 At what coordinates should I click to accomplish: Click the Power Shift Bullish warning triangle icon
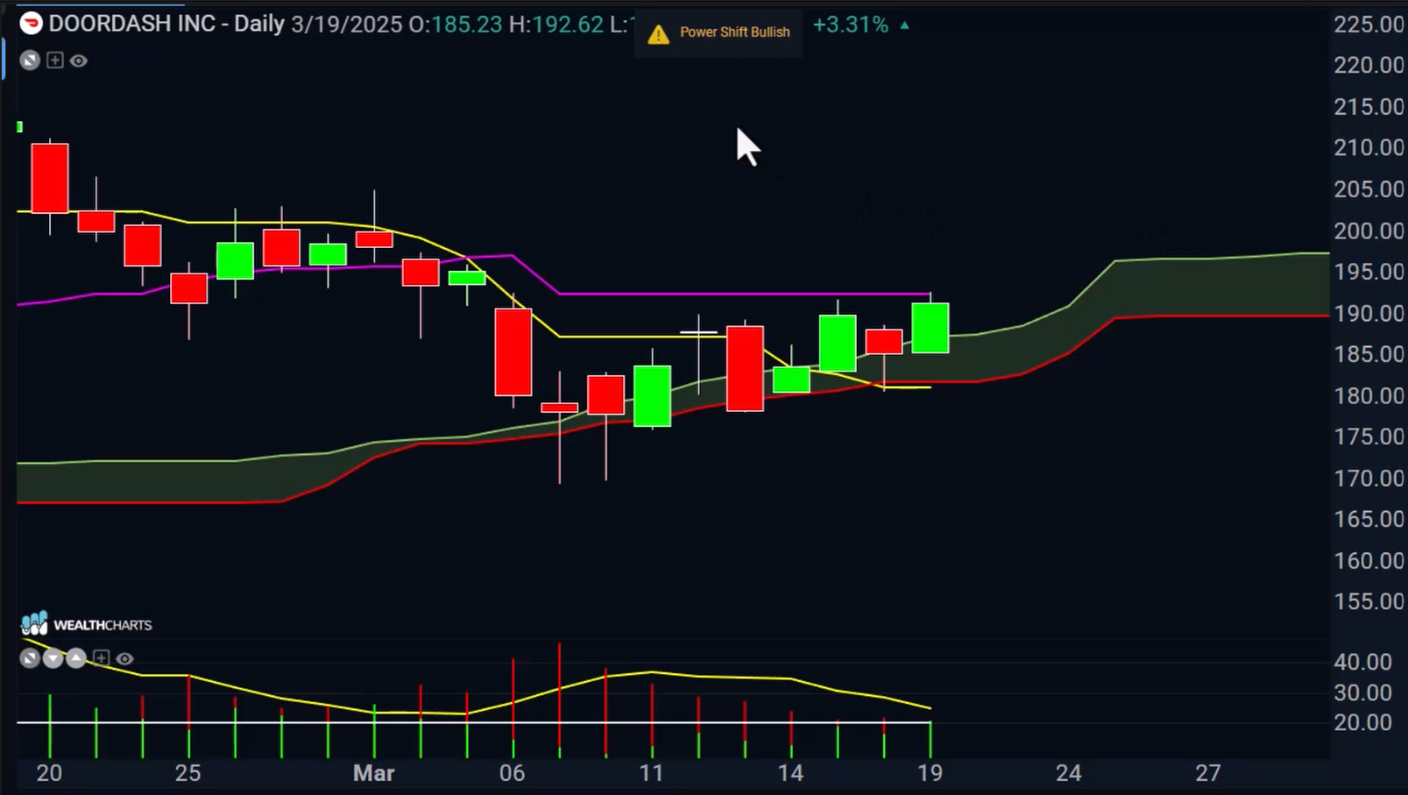(658, 33)
